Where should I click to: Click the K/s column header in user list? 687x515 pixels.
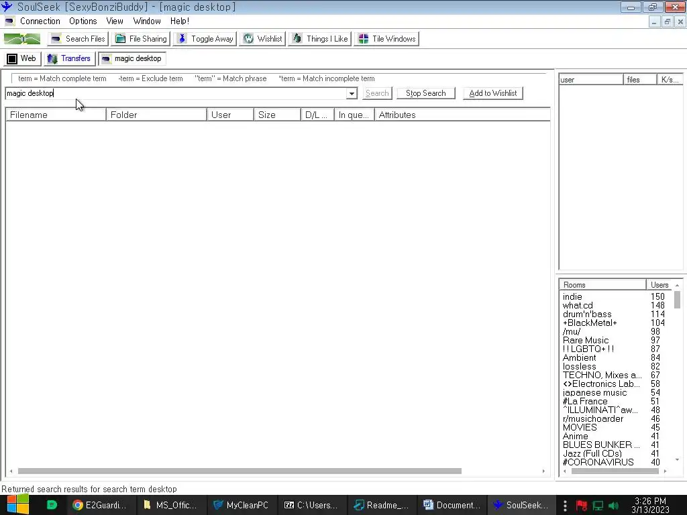click(x=670, y=79)
